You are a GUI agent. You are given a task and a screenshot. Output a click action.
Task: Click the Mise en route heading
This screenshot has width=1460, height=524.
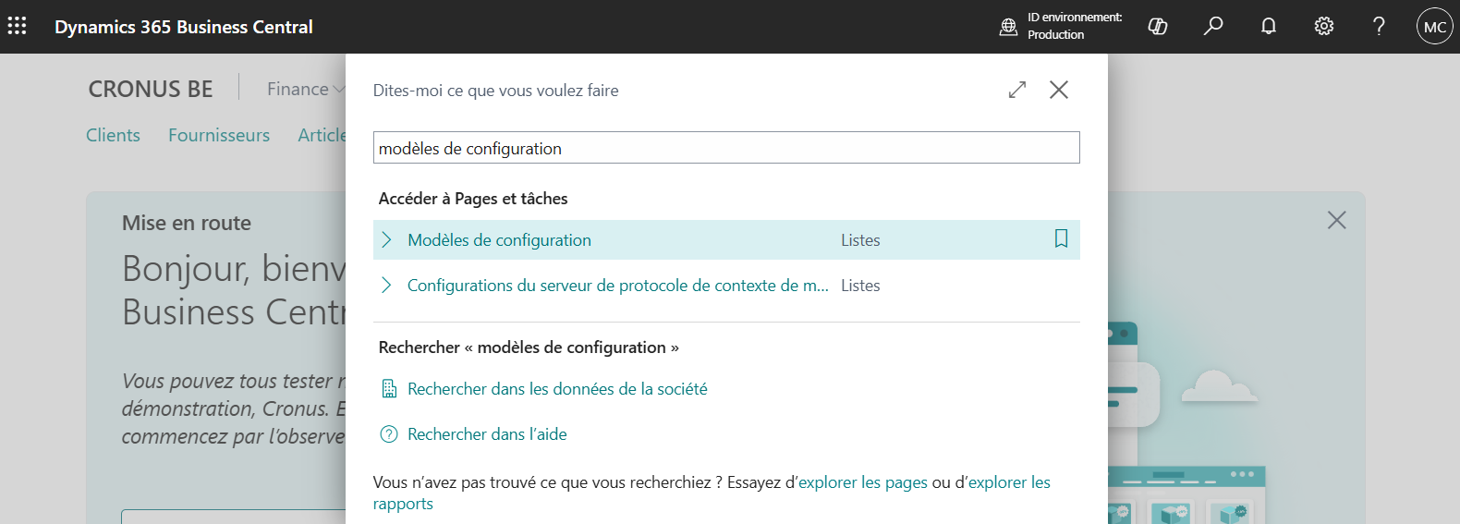[187, 223]
